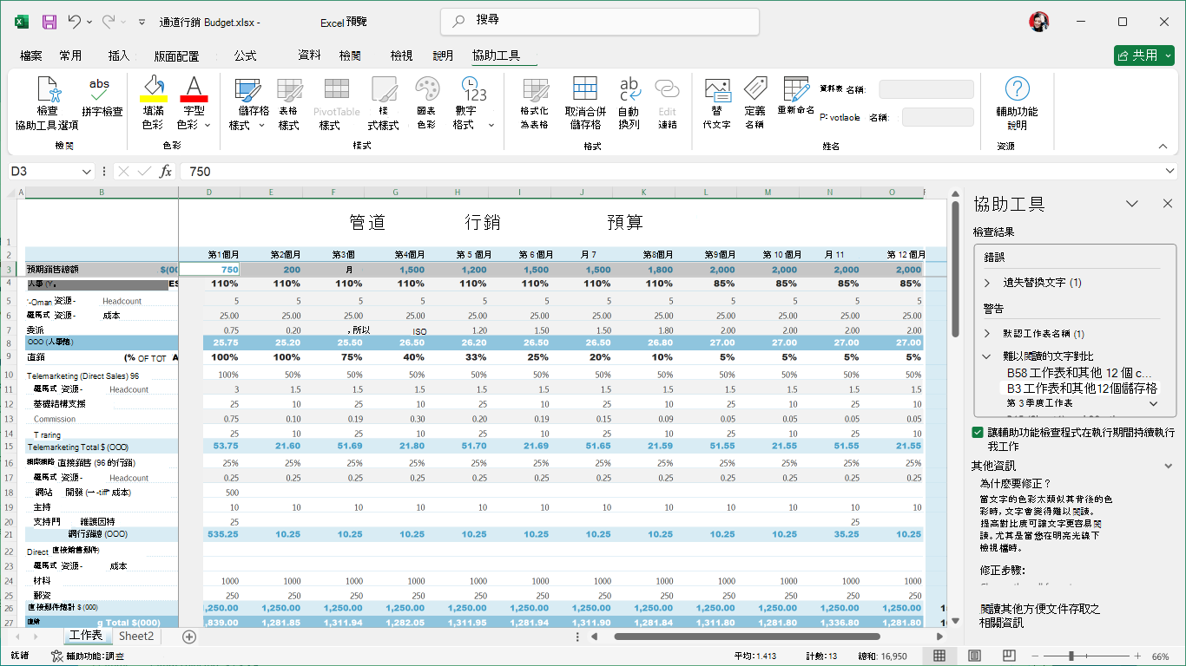Open 輔助功能說明 help icon

1017,88
